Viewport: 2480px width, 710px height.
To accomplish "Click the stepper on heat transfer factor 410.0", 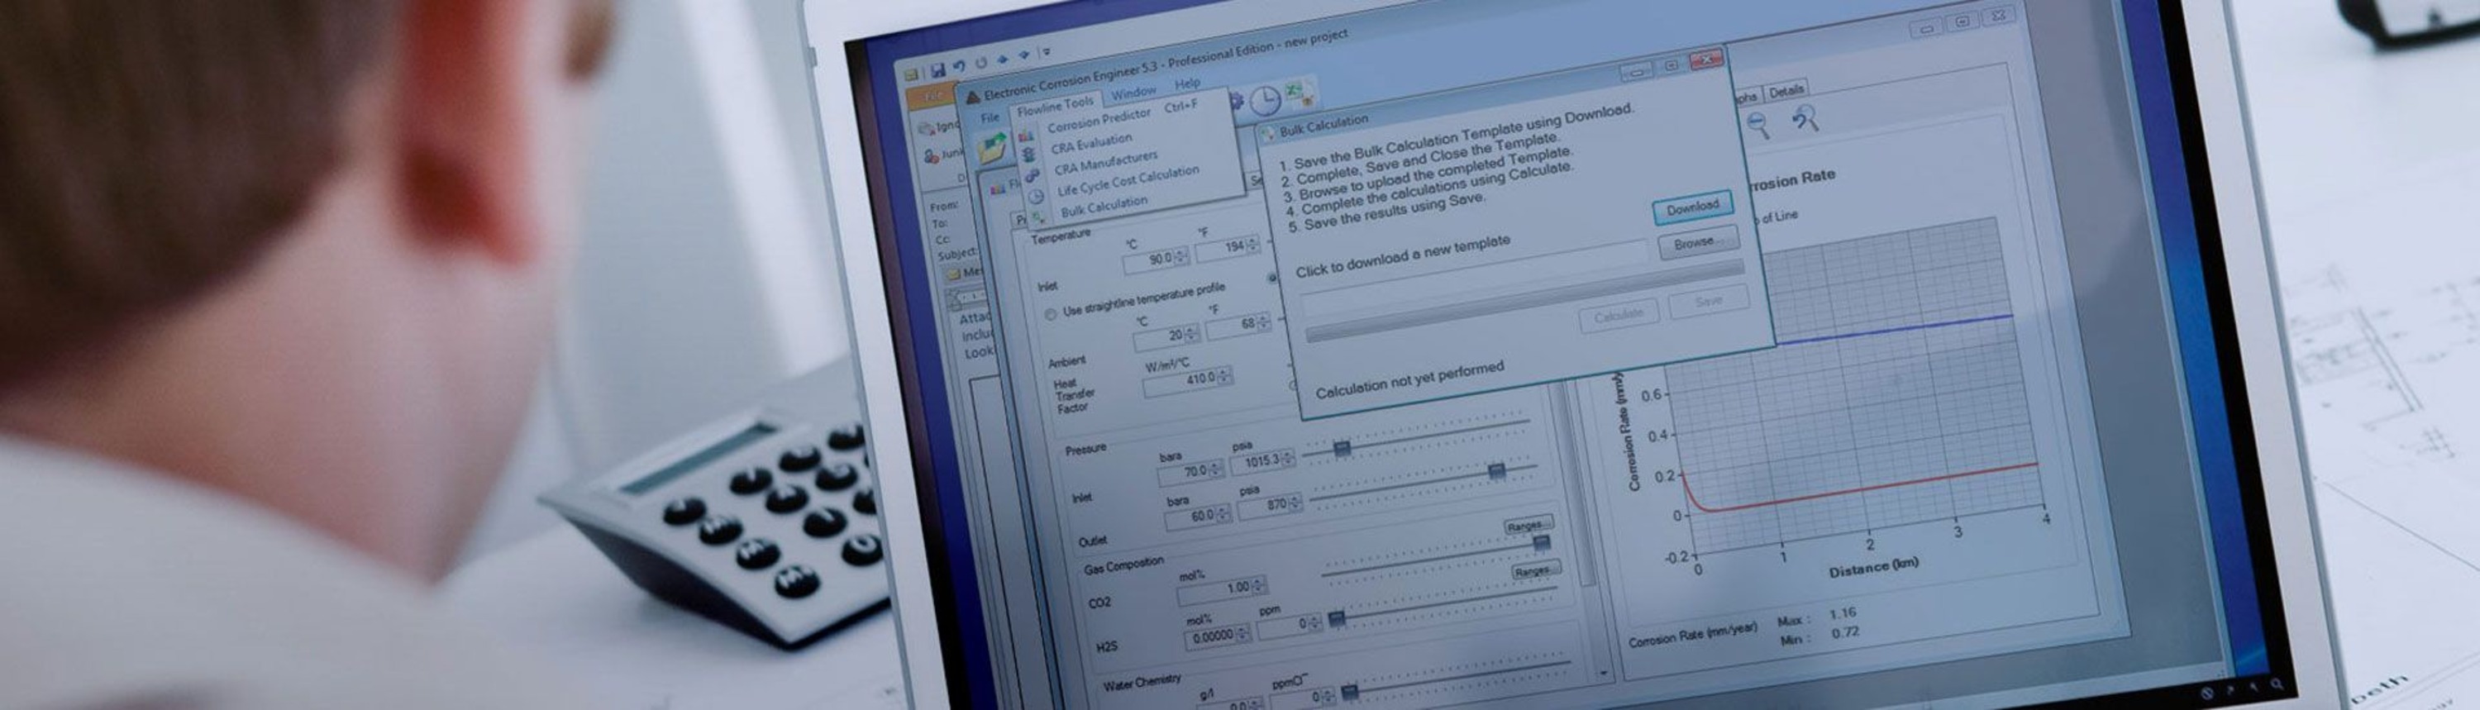I will tap(1224, 377).
